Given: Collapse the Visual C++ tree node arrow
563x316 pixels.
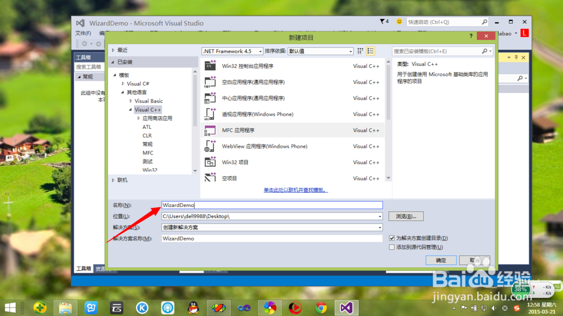Looking at the screenshot, I should pyautogui.click(x=131, y=110).
